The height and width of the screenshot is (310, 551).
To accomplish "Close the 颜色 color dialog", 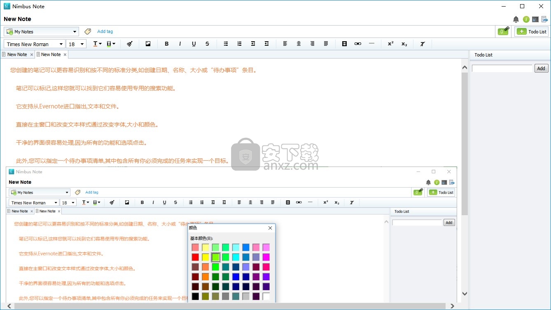I will (x=270, y=228).
